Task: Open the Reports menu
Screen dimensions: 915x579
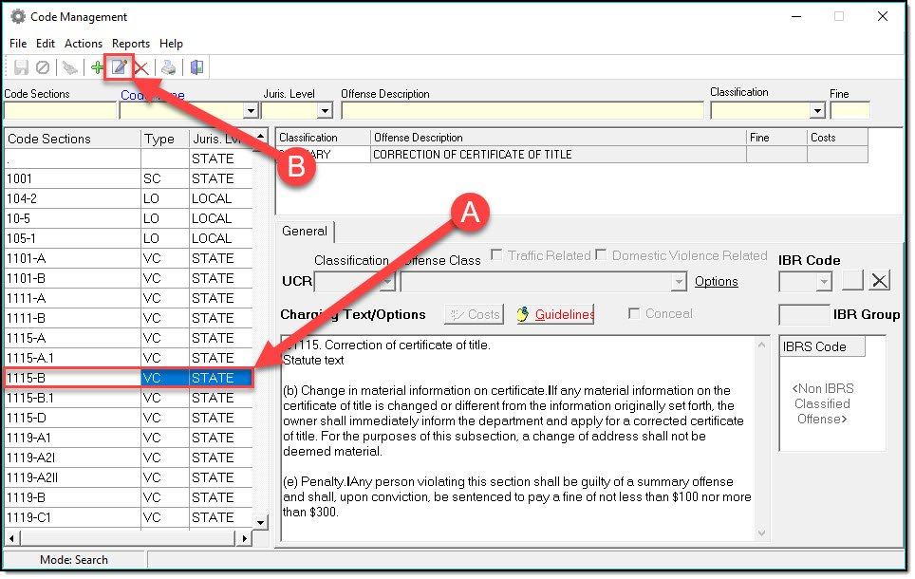Action: 131,44
